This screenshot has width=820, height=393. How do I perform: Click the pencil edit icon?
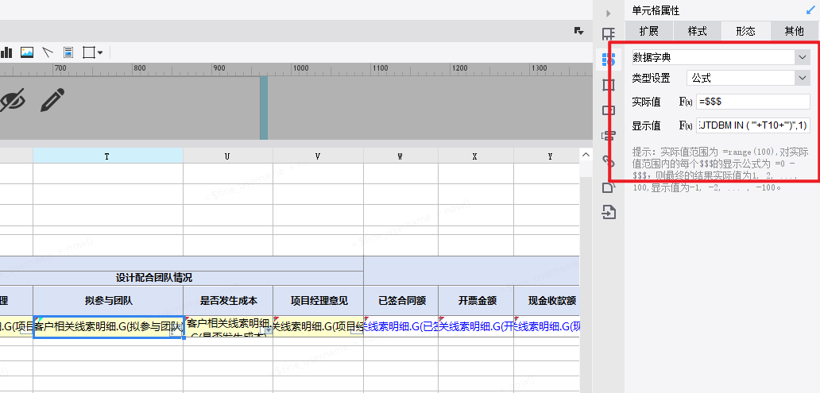pyautogui.click(x=52, y=100)
